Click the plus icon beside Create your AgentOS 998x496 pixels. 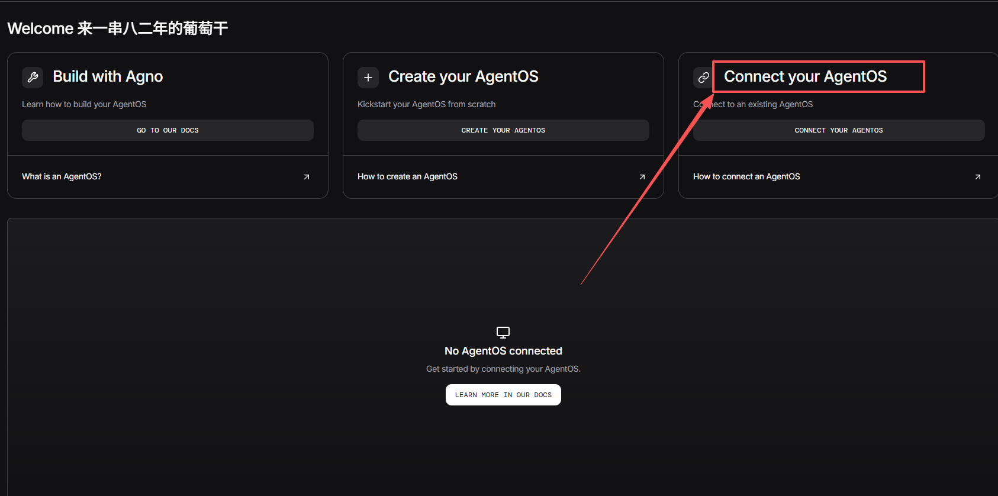(x=368, y=78)
